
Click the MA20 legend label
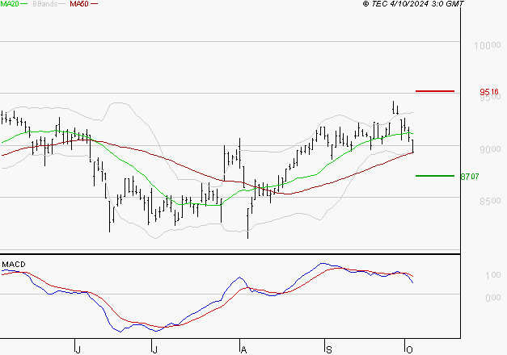tap(10, 4)
